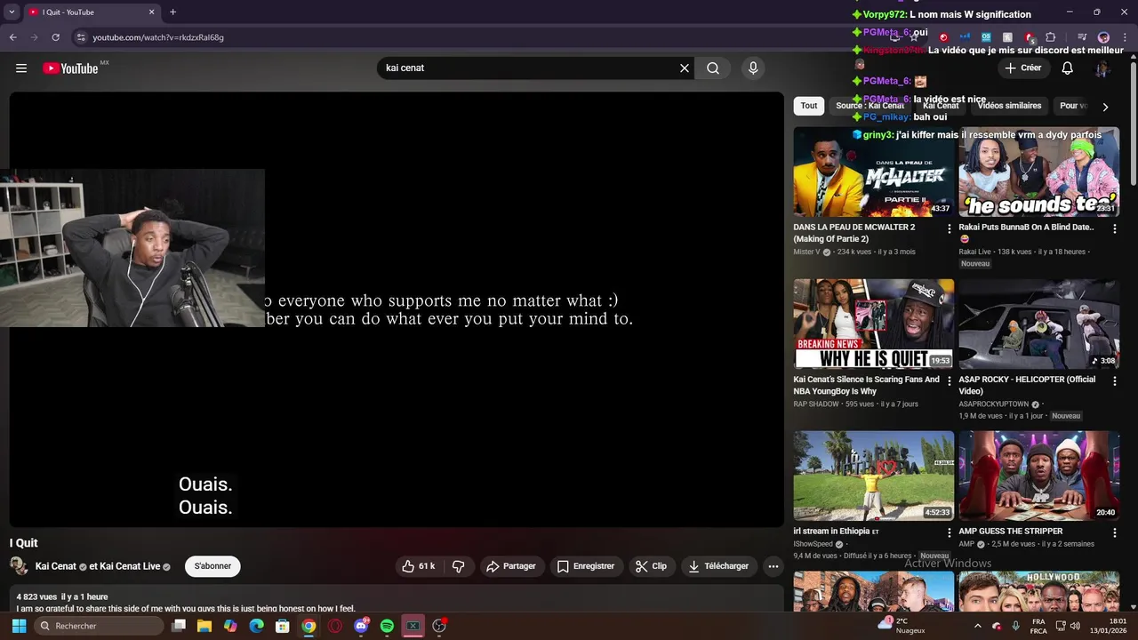Open more actions ellipsis under video
The image size is (1138, 640).
pyautogui.click(x=773, y=566)
